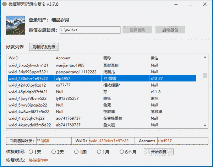Click the 等待操作中 status text
Viewport: 213px width, 167px height.
click(38, 160)
